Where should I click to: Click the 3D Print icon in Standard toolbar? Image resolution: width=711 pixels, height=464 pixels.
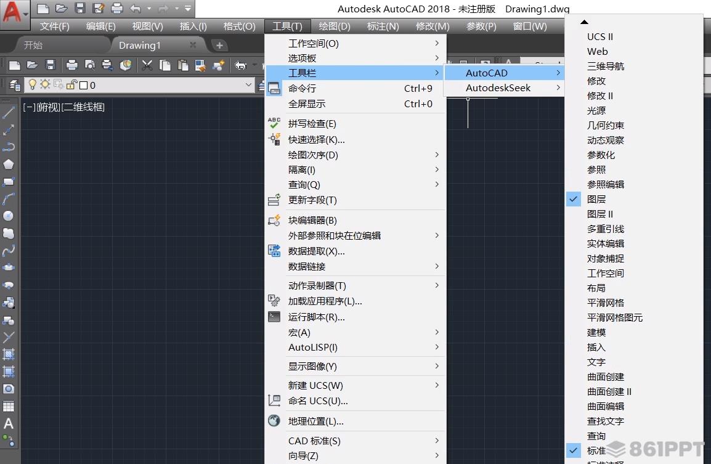click(x=126, y=65)
